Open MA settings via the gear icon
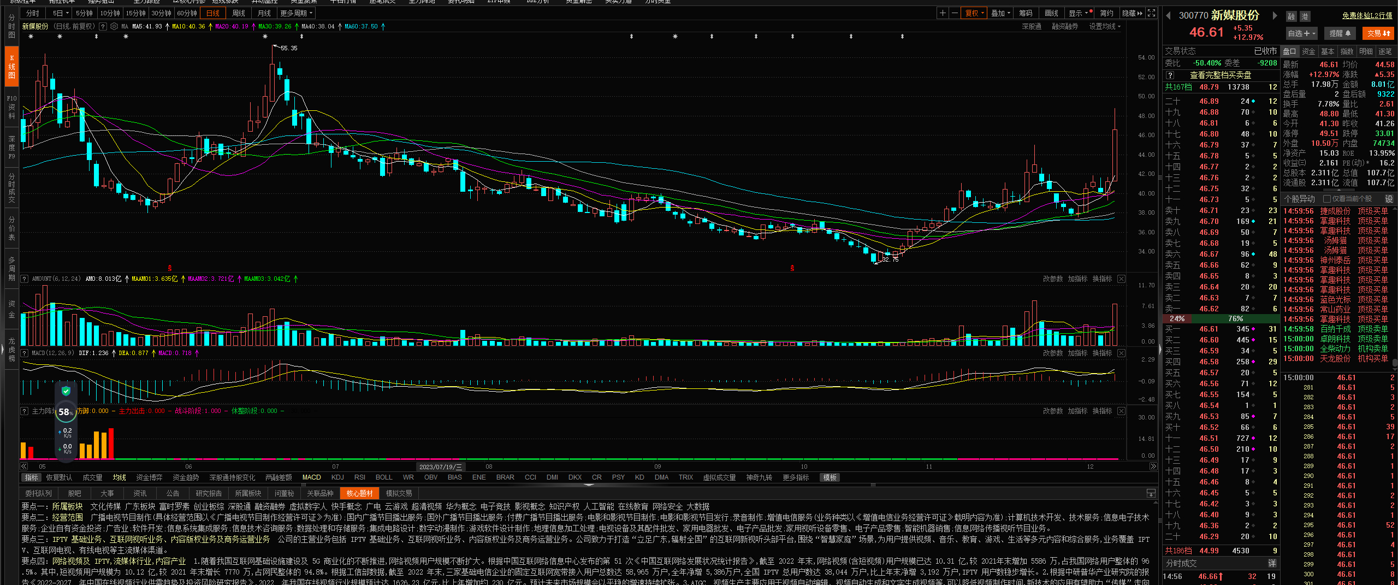The width and height of the screenshot is (1398, 585). [114, 26]
